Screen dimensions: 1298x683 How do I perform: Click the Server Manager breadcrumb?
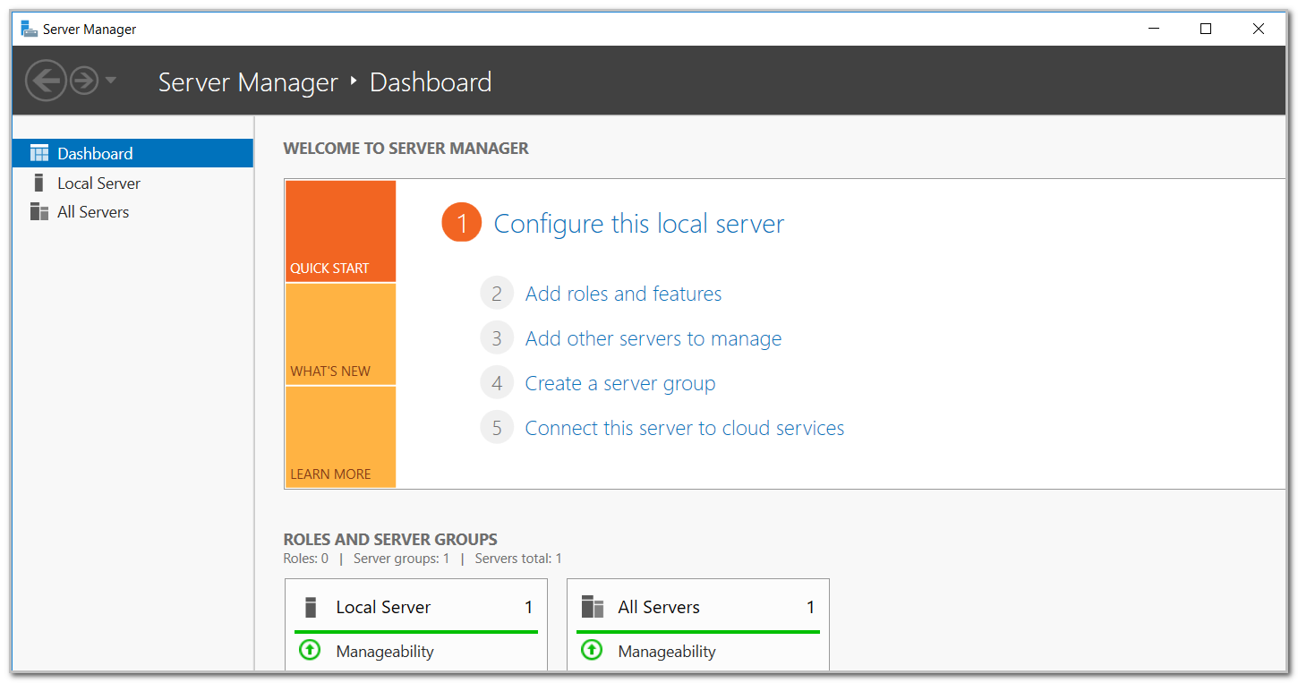[x=248, y=81]
